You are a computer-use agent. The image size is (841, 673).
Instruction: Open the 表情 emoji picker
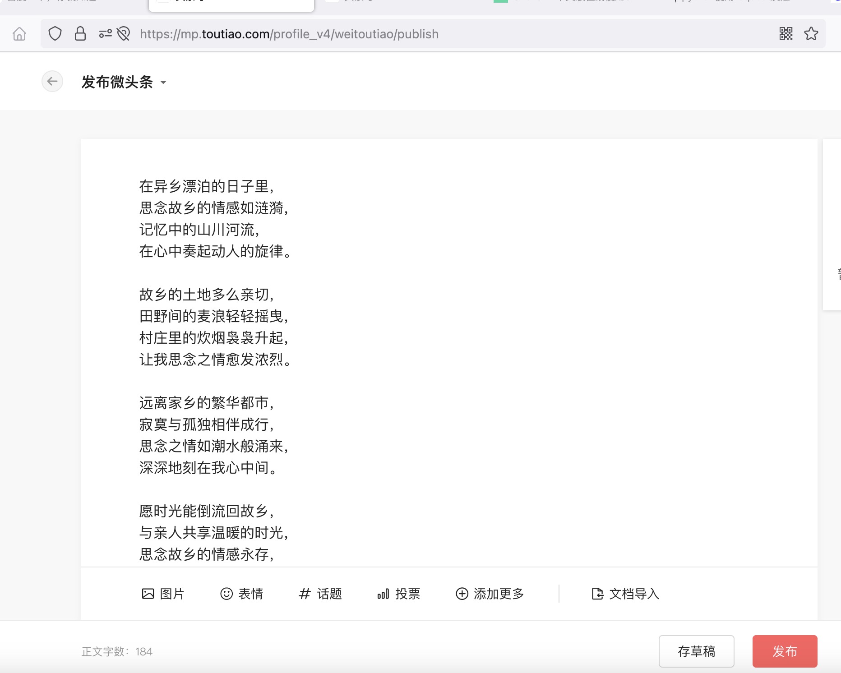(x=241, y=594)
